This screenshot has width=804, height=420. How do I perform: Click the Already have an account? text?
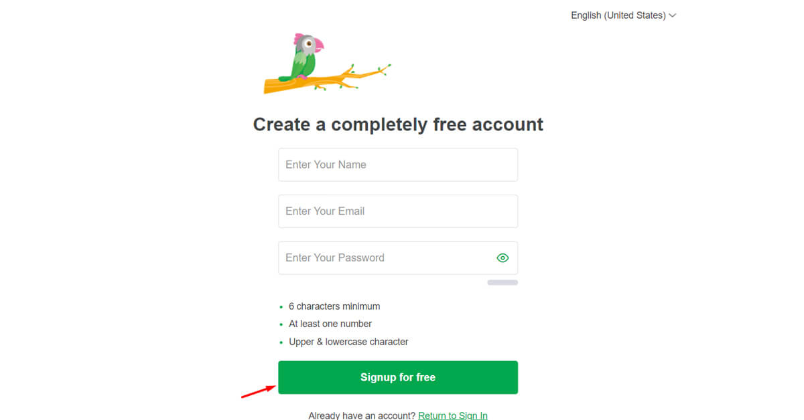click(x=362, y=415)
